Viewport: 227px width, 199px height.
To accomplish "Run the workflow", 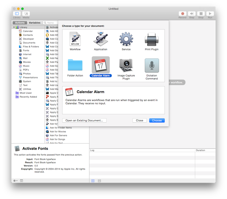I will (210, 14).
